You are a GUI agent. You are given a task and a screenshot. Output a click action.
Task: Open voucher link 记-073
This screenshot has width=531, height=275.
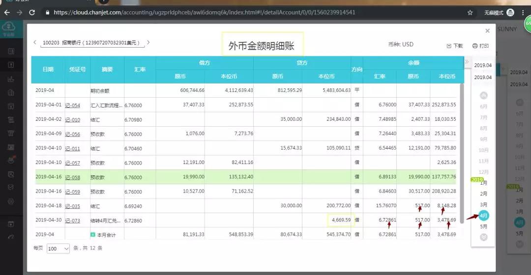pos(72,221)
